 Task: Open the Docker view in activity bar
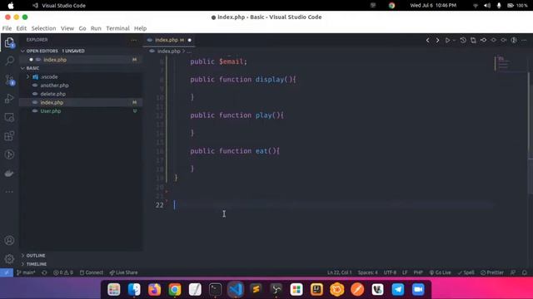point(9,174)
